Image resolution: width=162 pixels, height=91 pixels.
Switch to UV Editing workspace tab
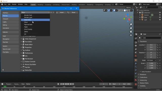[x=56, y=5]
